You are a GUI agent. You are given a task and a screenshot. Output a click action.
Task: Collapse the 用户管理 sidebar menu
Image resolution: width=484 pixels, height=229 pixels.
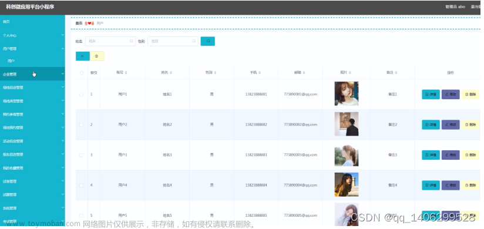pyautogui.click(x=32, y=49)
